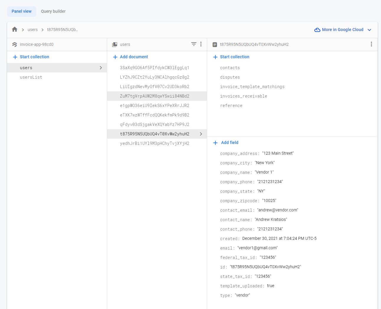The image size is (381, 309).
Task: Switch to Panel view tab
Action: click(x=22, y=11)
